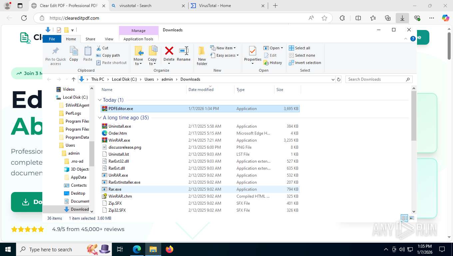The width and height of the screenshot is (453, 256).
Task: Collapse the ribbon with chevron
Action: point(406,39)
